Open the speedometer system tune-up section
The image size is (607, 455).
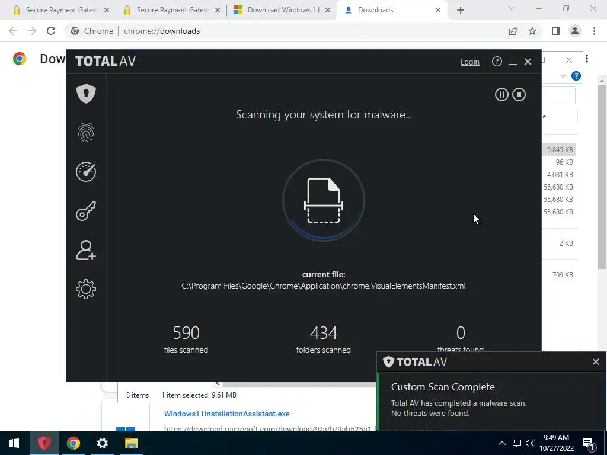click(x=86, y=172)
